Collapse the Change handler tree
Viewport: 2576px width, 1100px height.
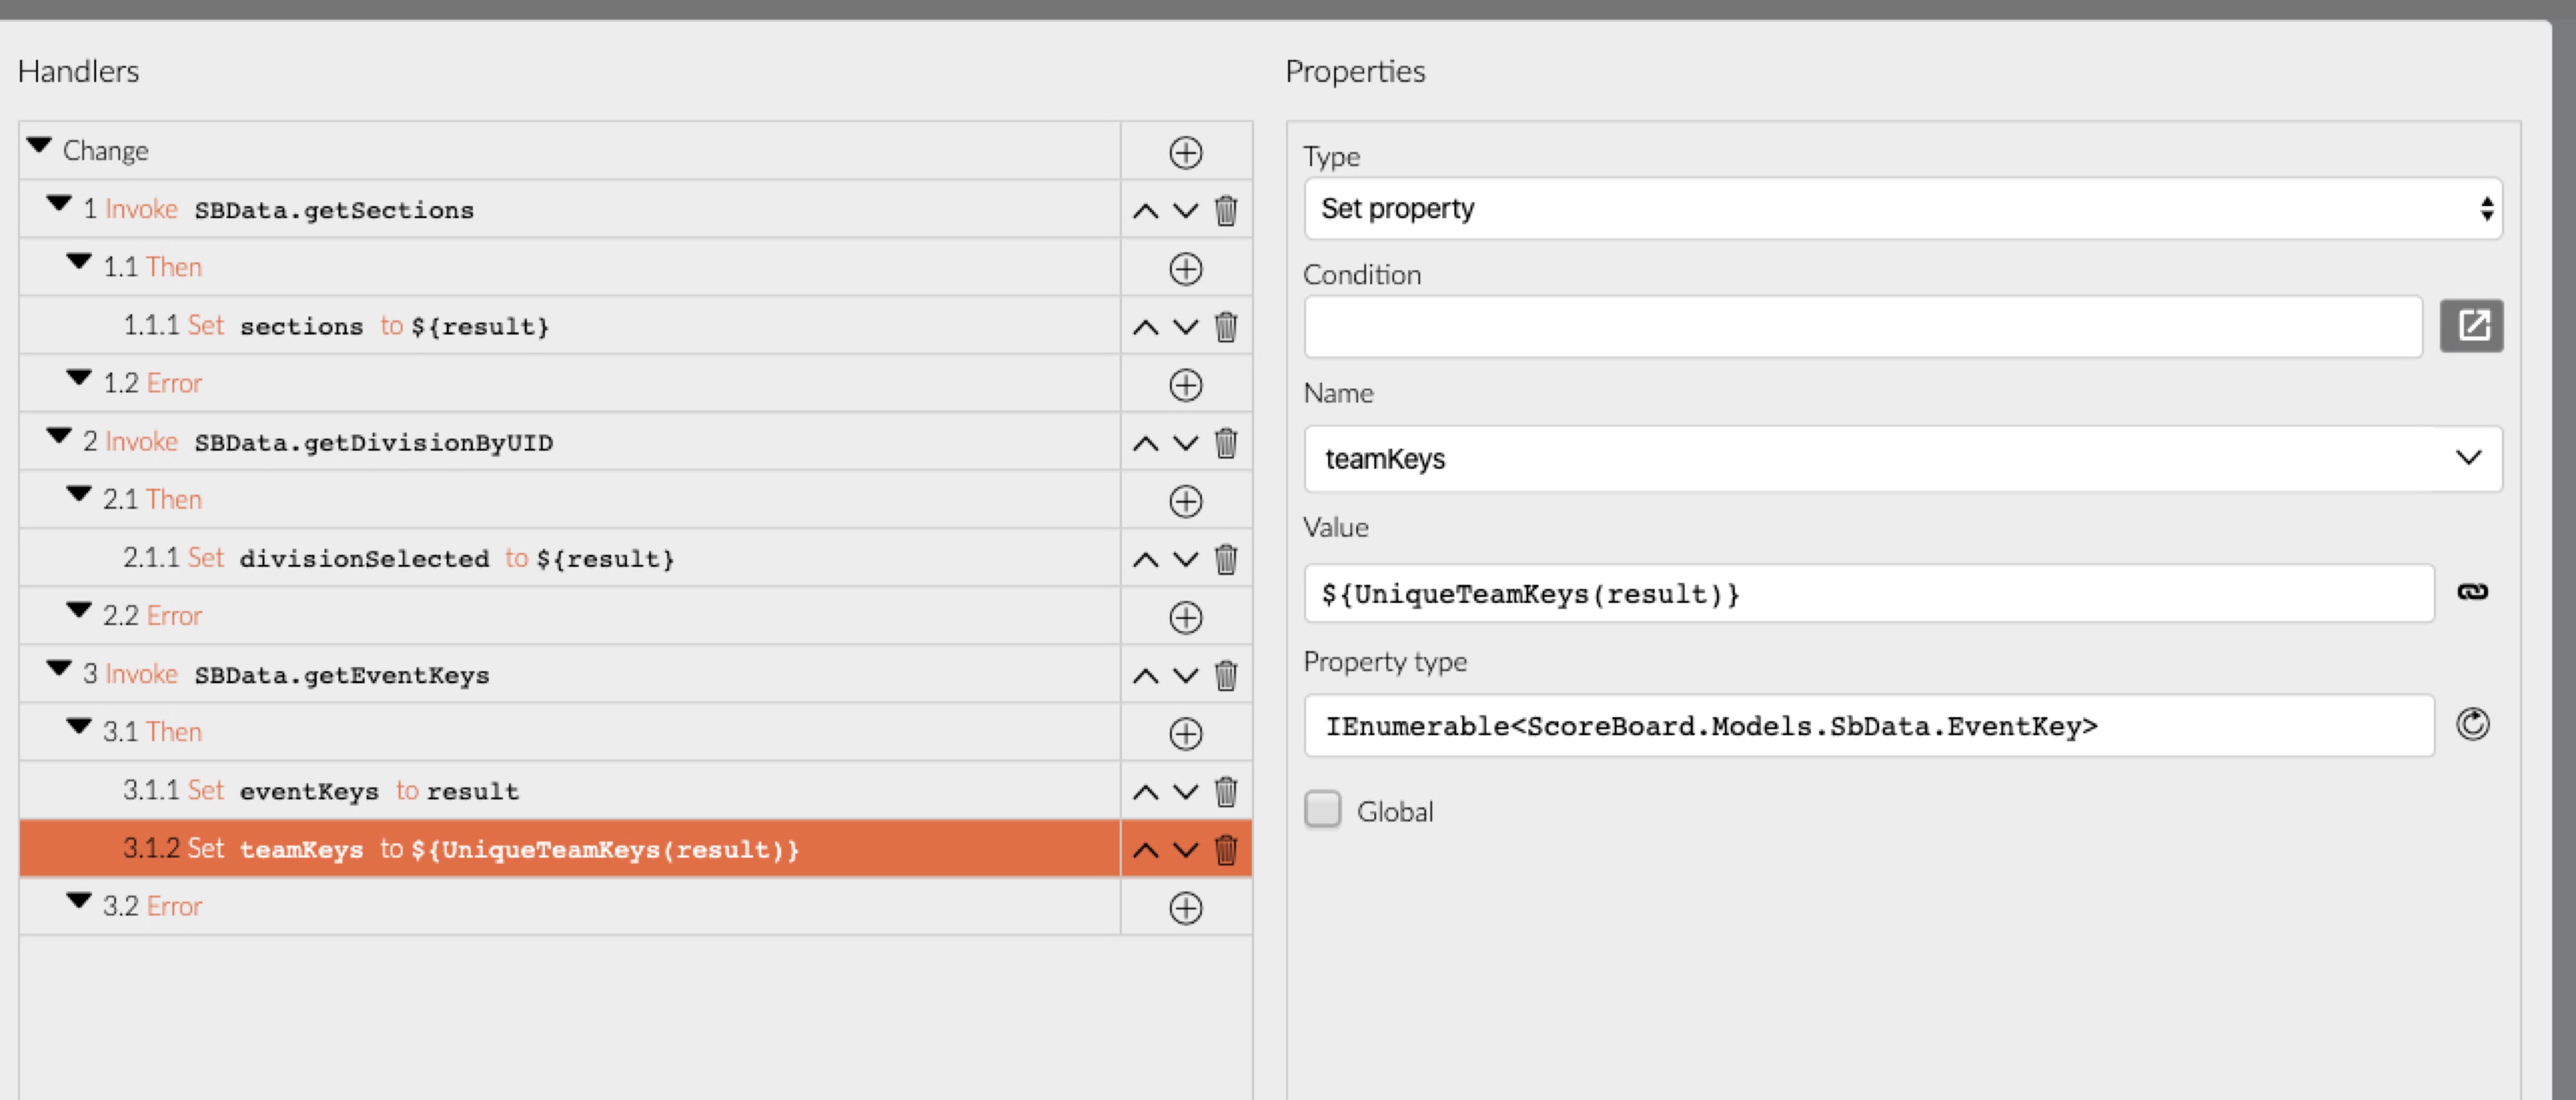pos(39,146)
